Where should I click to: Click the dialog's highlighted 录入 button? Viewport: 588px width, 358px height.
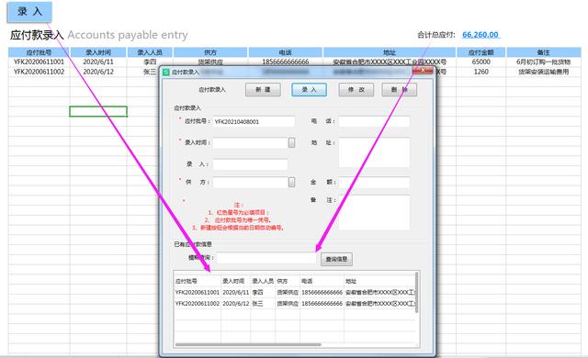point(309,90)
